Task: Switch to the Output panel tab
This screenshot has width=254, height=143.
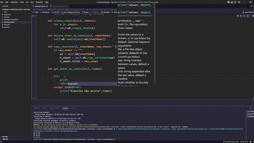Action: [44, 108]
